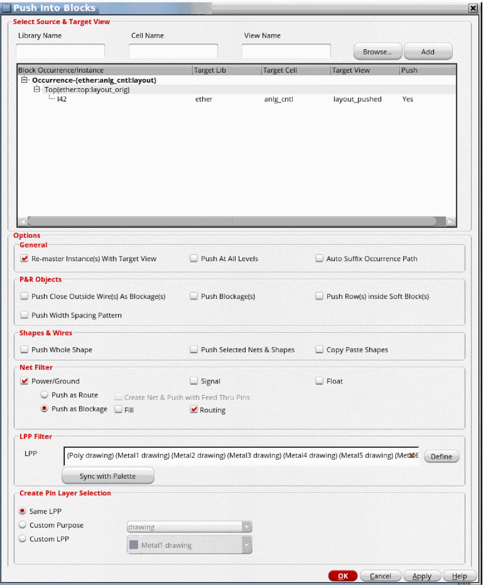This screenshot has height=585, width=484.
Task: Click the OK button
Action: [x=343, y=575]
